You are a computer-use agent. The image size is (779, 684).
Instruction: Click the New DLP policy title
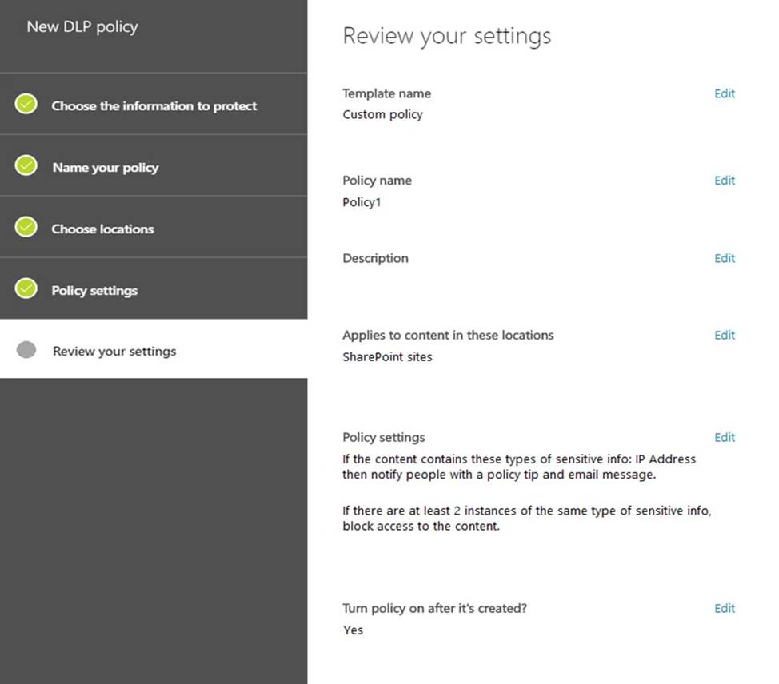[82, 26]
